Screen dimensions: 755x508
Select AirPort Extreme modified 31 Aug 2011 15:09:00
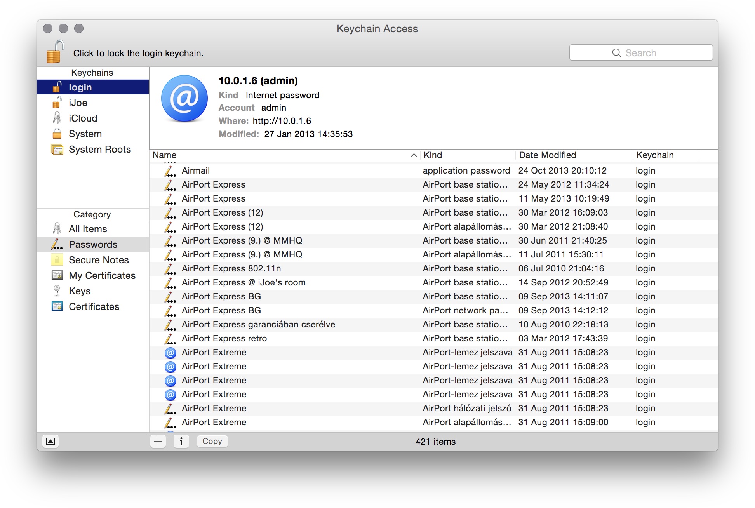[x=433, y=423]
